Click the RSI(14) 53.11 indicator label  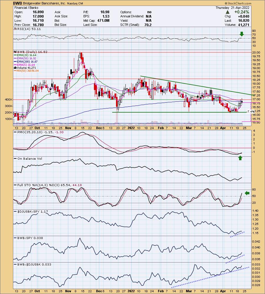(28, 29)
